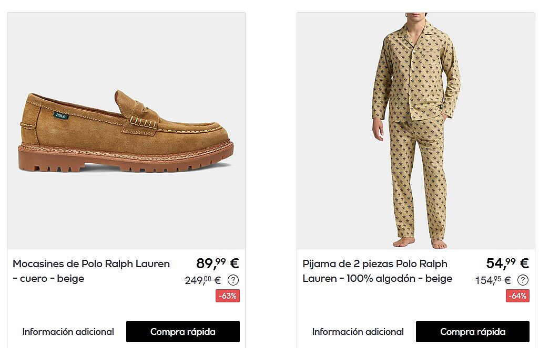Click the -64% discount badge

pyautogui.click(x=517, y=296)
